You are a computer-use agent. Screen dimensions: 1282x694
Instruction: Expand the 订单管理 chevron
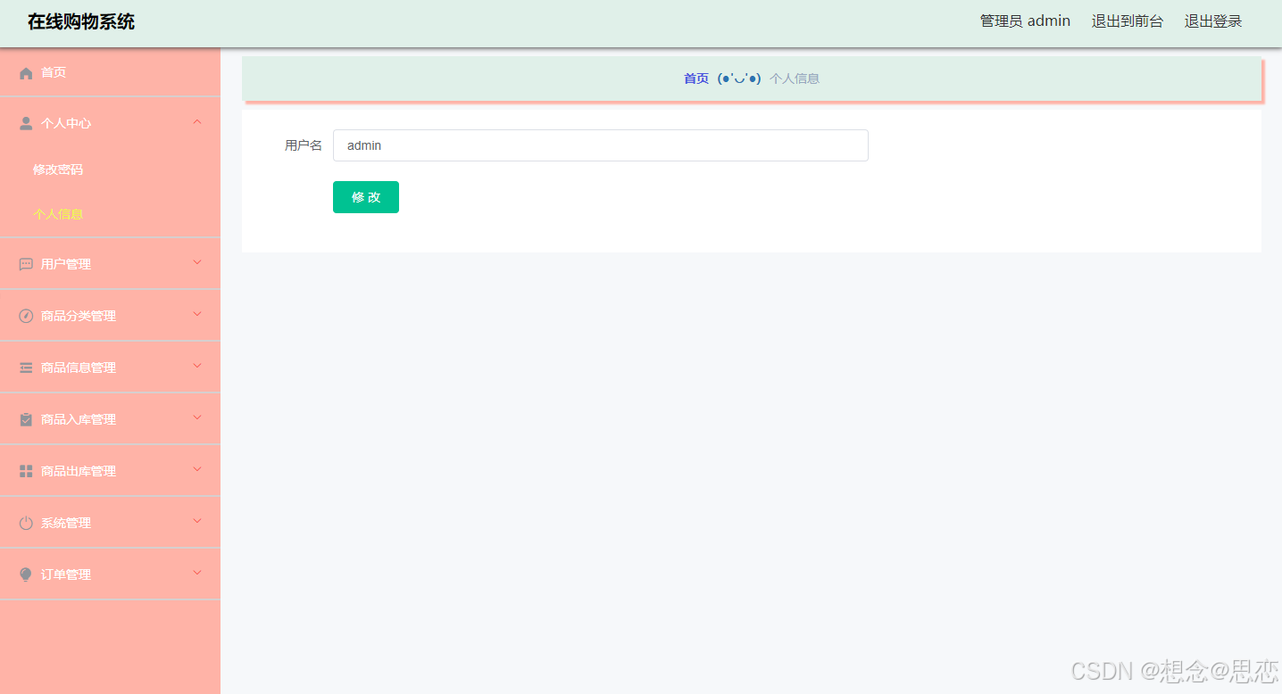tap(197, 573)
